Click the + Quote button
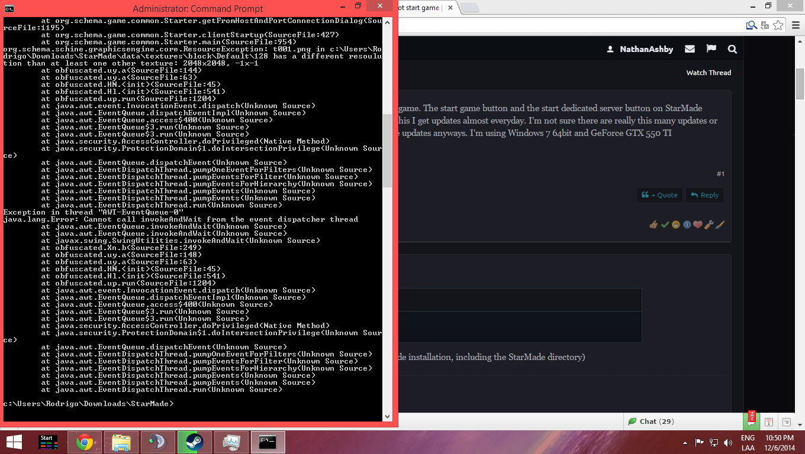This screenshot has width=805, height=454. [x=660, y=195]
